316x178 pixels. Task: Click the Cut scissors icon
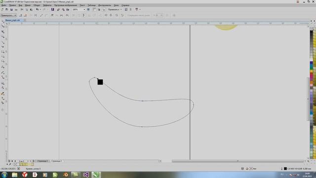22,9
